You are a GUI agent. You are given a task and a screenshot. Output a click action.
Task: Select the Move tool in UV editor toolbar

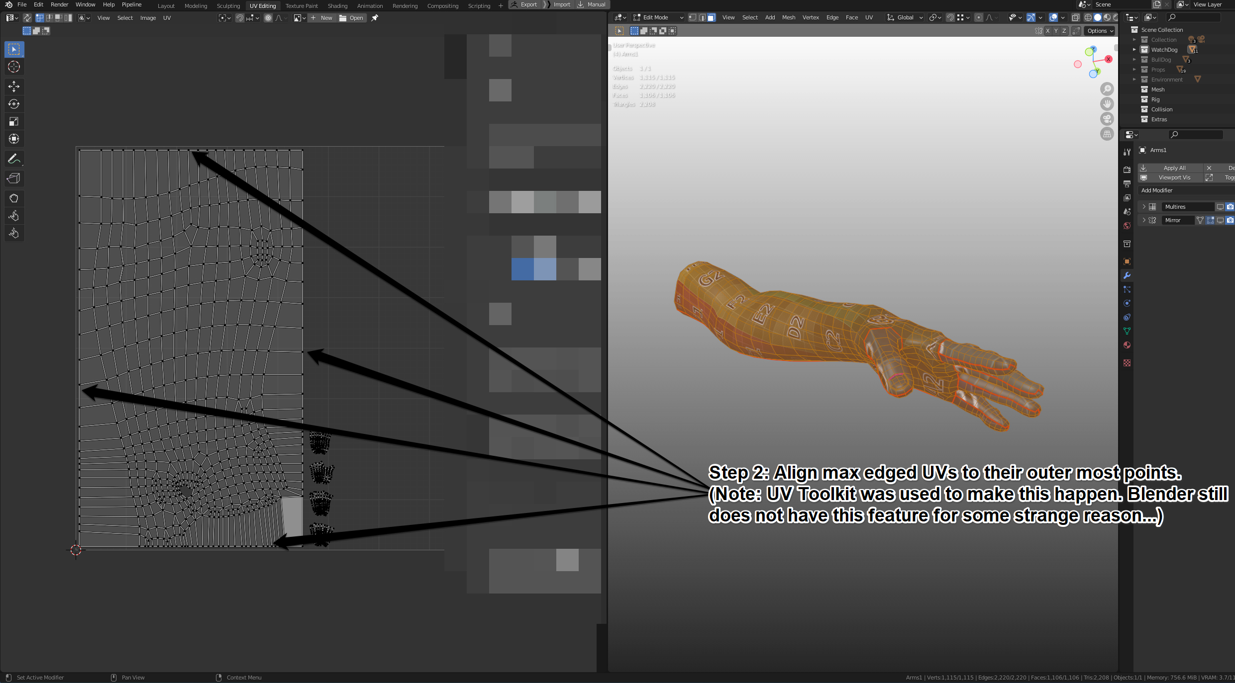pyautogui.click(x=14, y=86)
